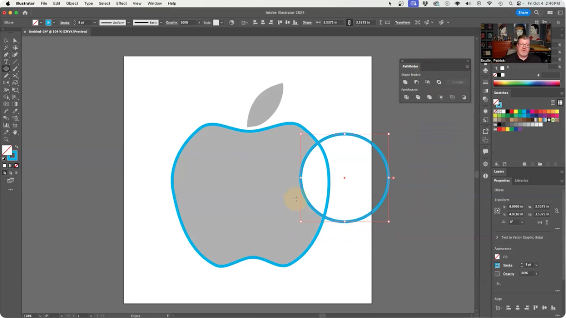This screenshot has width=566, height=318.
Task: Open the Window menu
Action: click(155, 3)
